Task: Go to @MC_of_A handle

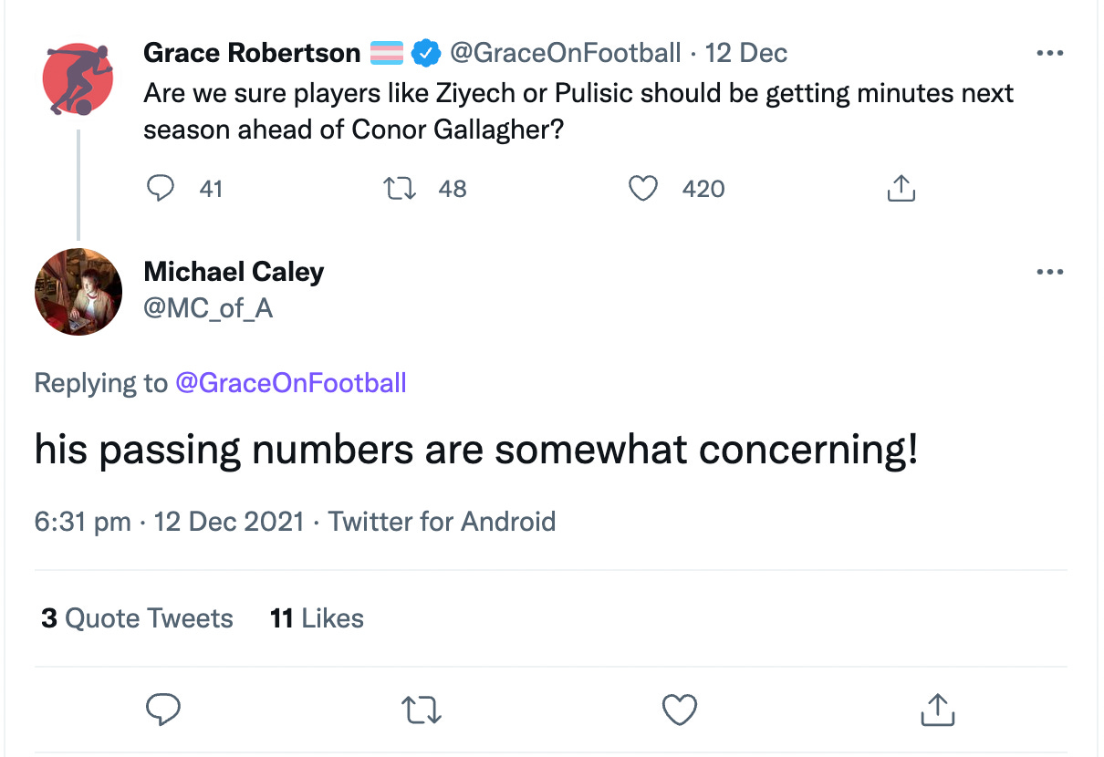Action: tap(208, 309)
